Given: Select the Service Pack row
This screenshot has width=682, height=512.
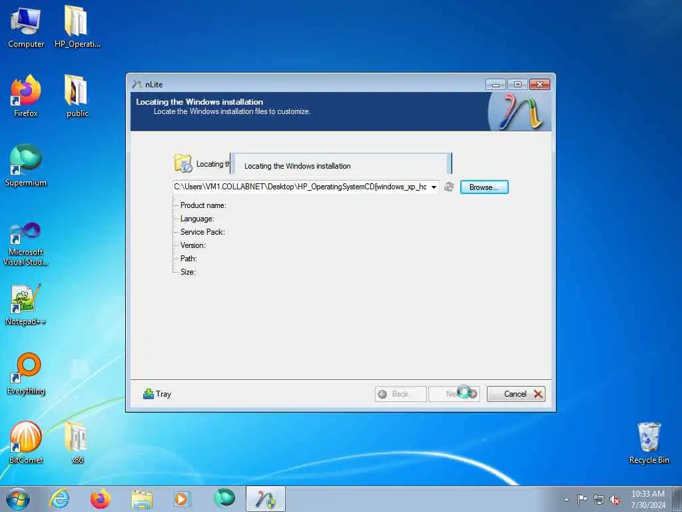Looking at the screenshot, I should (202, 231).
